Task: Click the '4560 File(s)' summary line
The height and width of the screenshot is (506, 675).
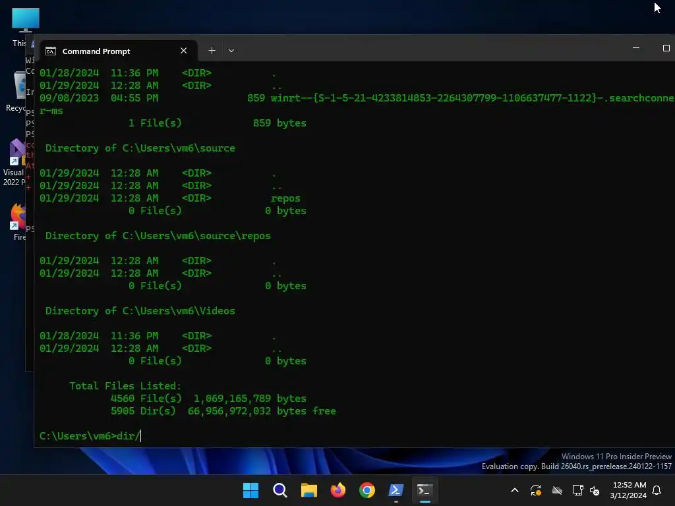Action: pos(208,399)
